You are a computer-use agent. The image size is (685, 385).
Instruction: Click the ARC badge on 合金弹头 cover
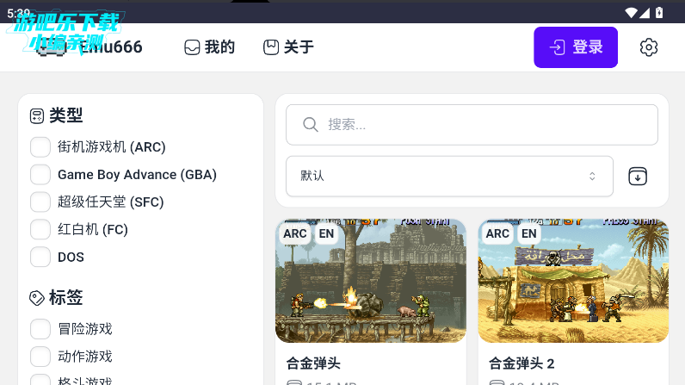[x=295, y=233]
